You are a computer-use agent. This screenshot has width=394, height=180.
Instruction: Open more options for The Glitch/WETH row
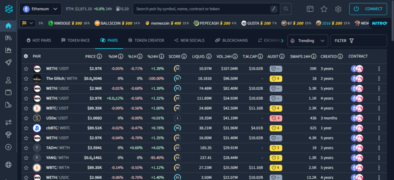click(x=379, y=78)
